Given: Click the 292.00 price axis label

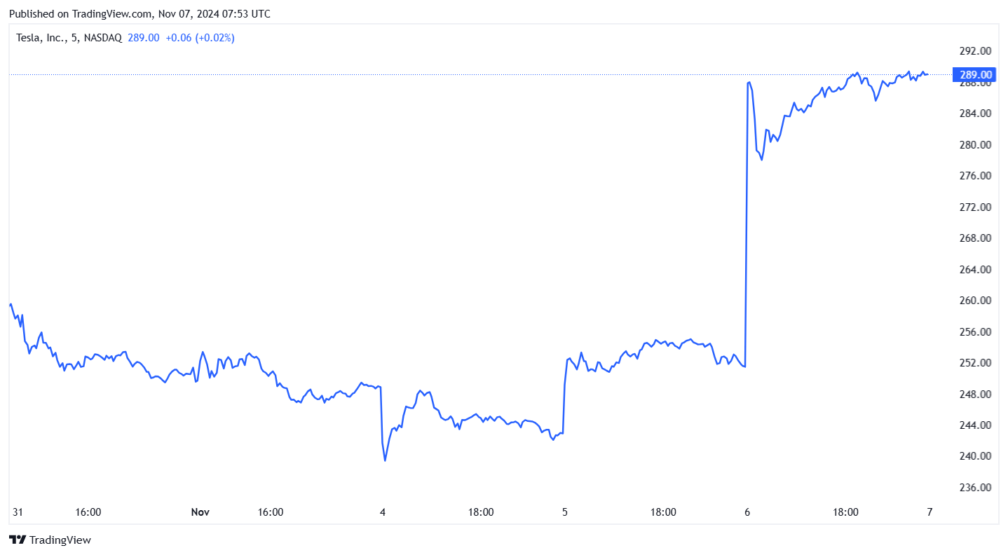Looking at the screenshot, I should tap(975, 51).
